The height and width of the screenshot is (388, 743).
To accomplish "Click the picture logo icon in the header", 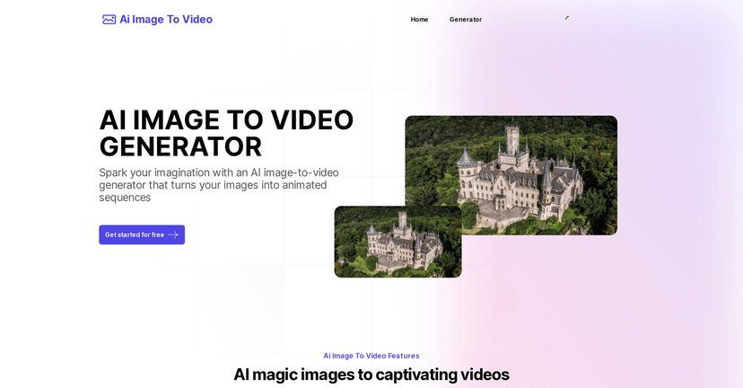I will tap(109, 20).
